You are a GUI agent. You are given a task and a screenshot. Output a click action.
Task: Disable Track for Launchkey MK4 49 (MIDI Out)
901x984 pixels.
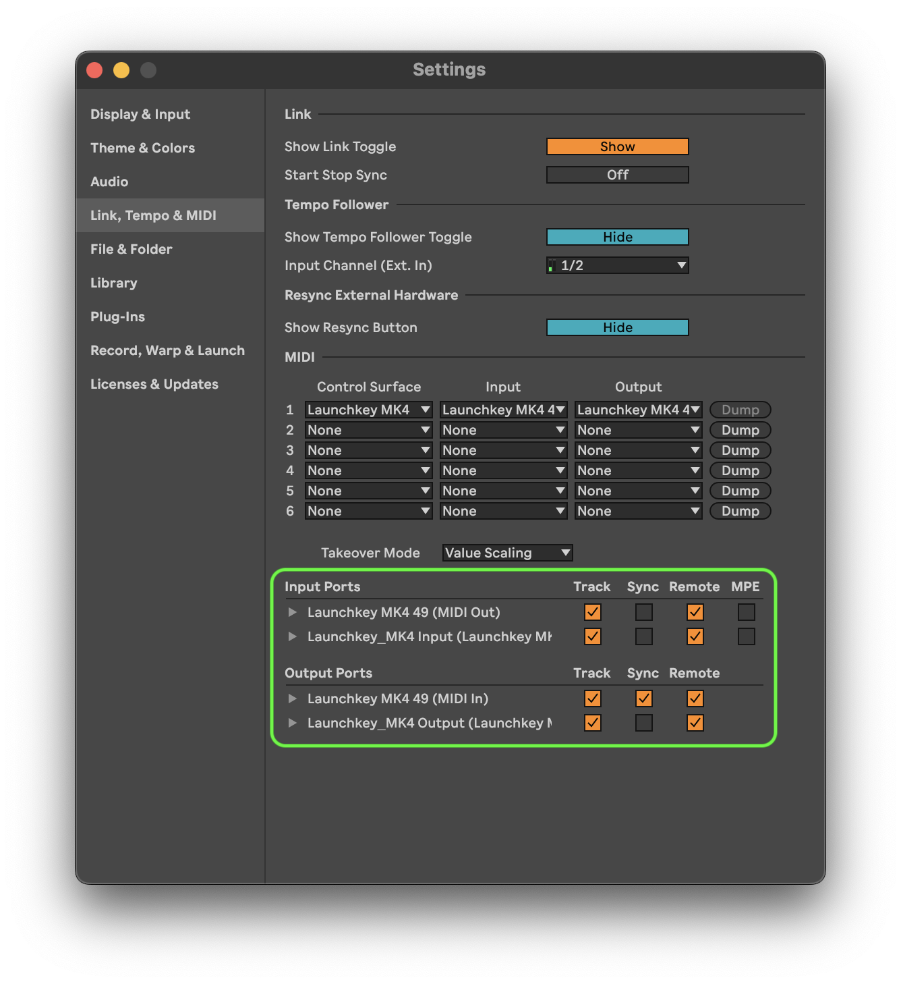coord(593,612)
